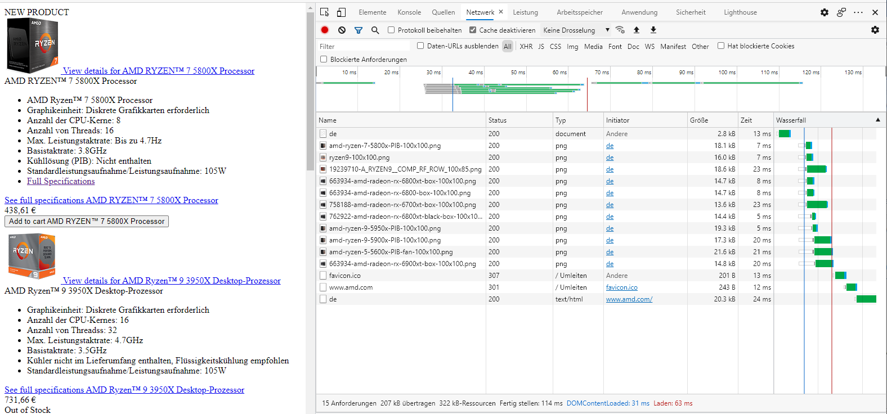Toggle the network filter funnel icon
Screen dimensions: 887x414
359,30
